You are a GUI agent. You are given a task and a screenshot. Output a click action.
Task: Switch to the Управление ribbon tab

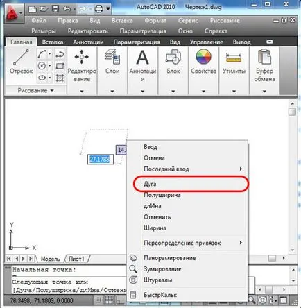pos(206,42)
